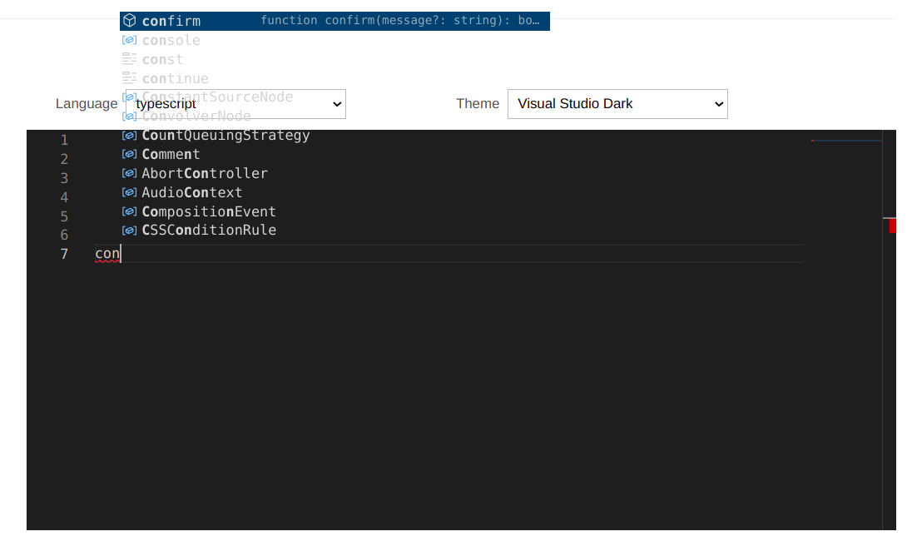
Task: Click the red error marker in overview ruler
Action: tap(891, 225)
